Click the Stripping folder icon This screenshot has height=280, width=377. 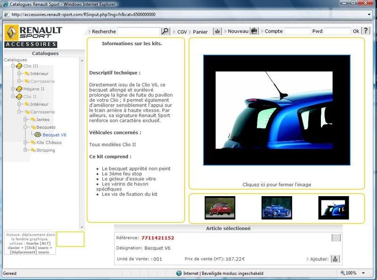pos(33,150)
